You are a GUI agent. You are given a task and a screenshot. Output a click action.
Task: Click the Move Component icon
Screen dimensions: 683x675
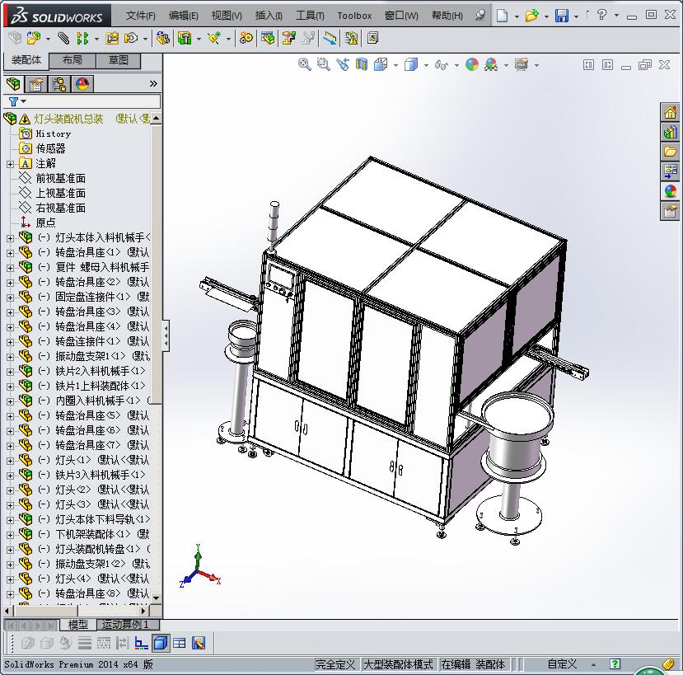131,39
